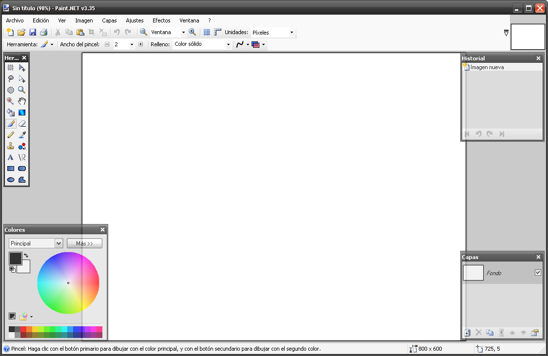Click the secondary color swatch
This screenshot has height=356, width=548.
tap(24, 268)
